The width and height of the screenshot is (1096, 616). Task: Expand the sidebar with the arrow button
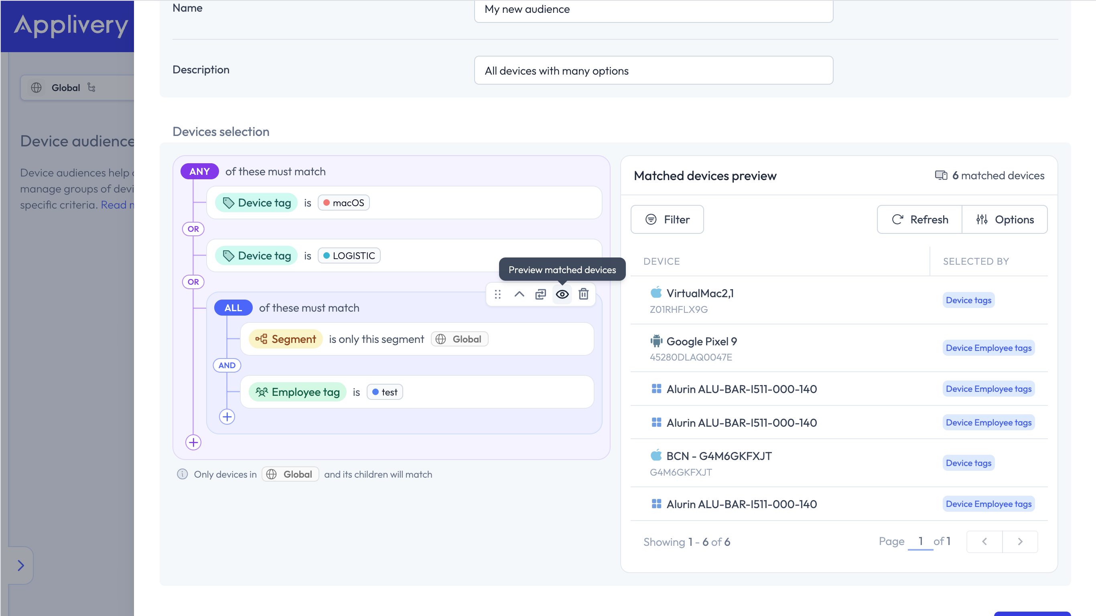[20, 565]
